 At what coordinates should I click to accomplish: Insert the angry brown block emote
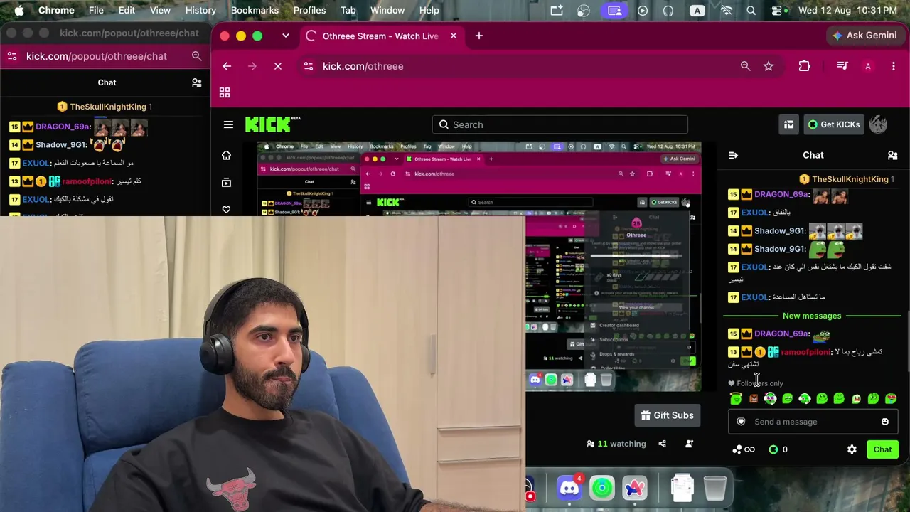(x=754, y=399)
